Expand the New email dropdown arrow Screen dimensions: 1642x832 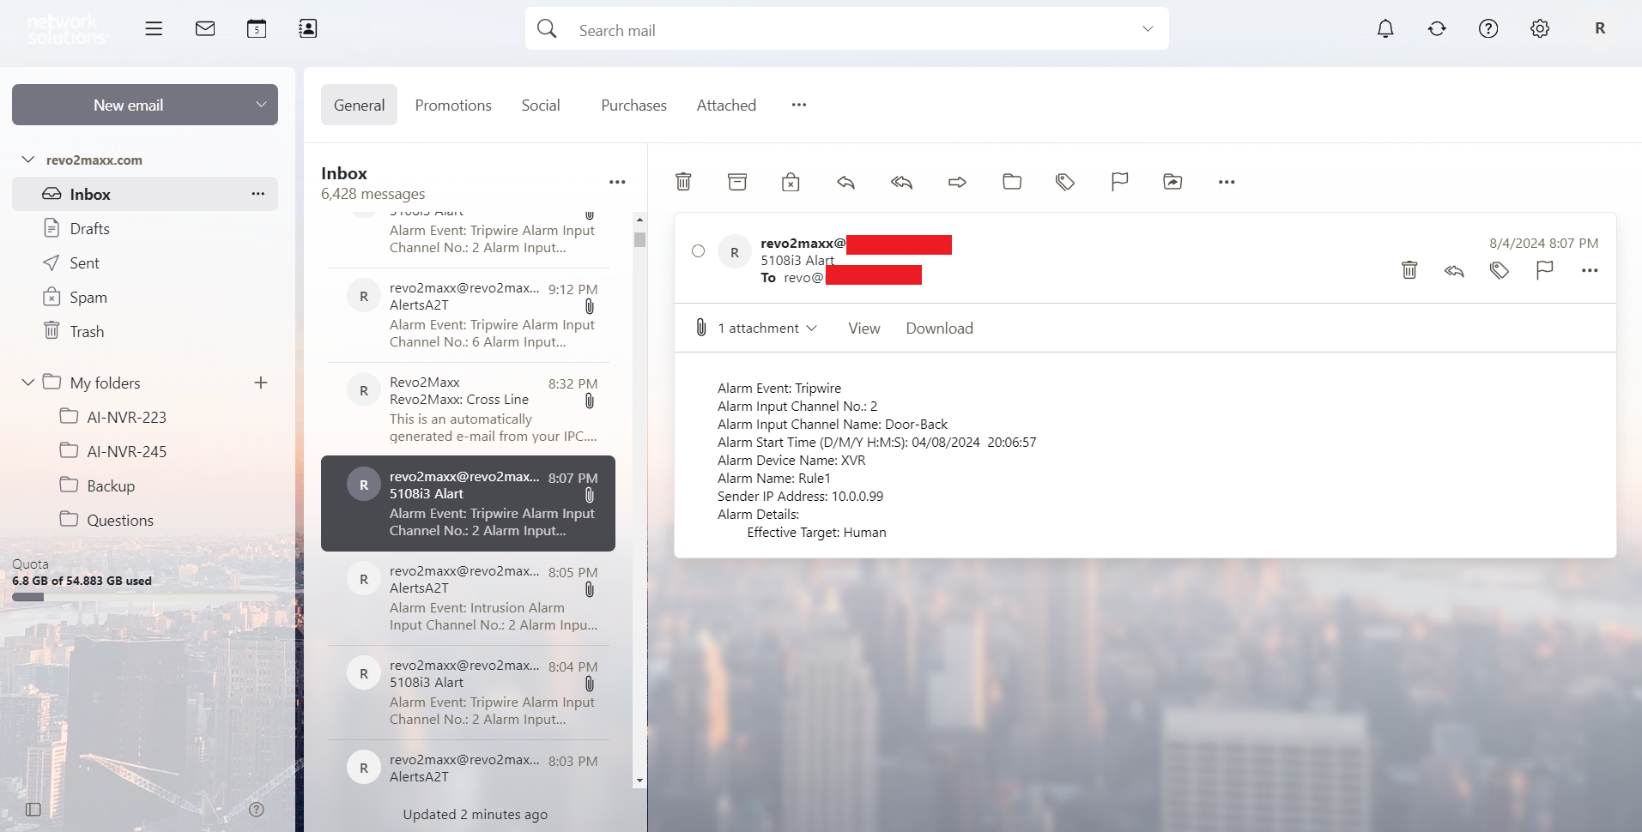[261, 105]
